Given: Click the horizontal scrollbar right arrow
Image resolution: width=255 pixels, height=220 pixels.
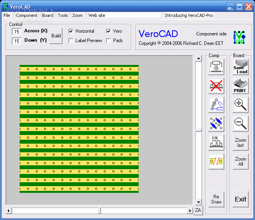Looking at the screenshot, I should point(190,211).
